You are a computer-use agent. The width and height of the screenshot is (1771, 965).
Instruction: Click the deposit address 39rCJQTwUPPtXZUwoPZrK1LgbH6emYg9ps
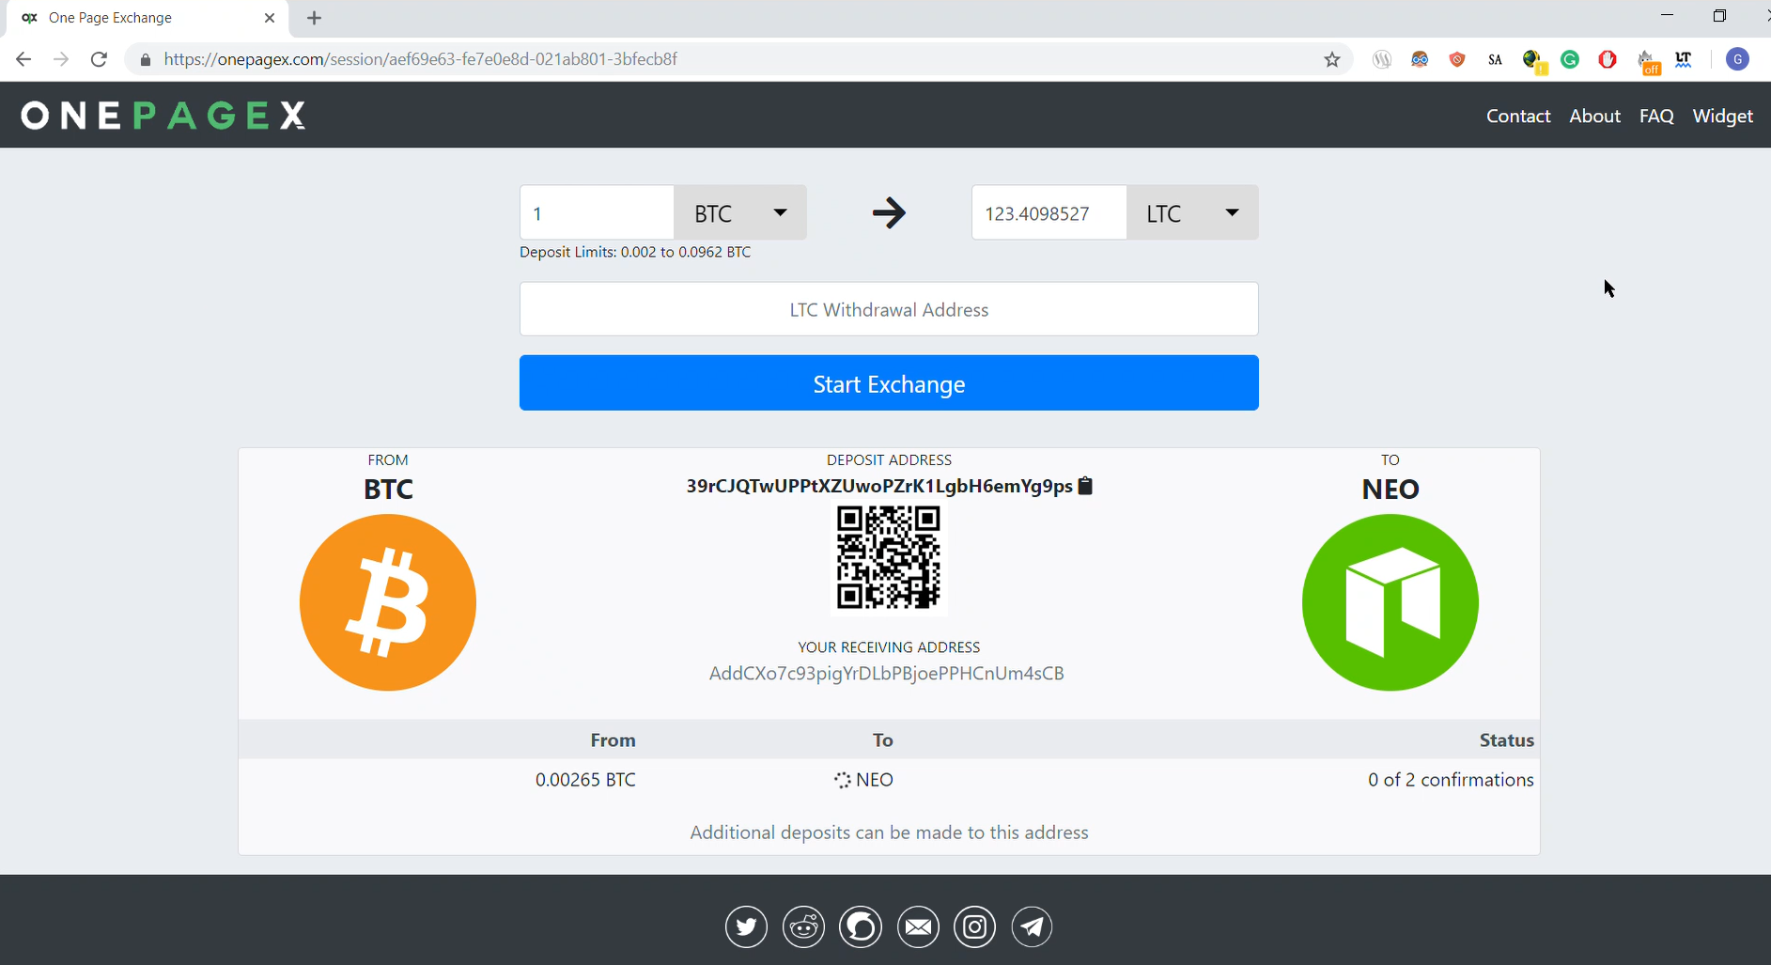tap(879, 486)
